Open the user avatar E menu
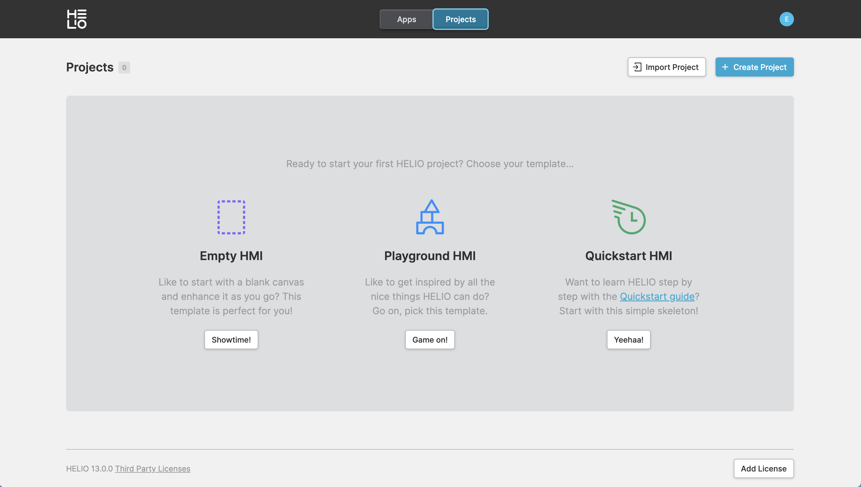 coord(786,19)
